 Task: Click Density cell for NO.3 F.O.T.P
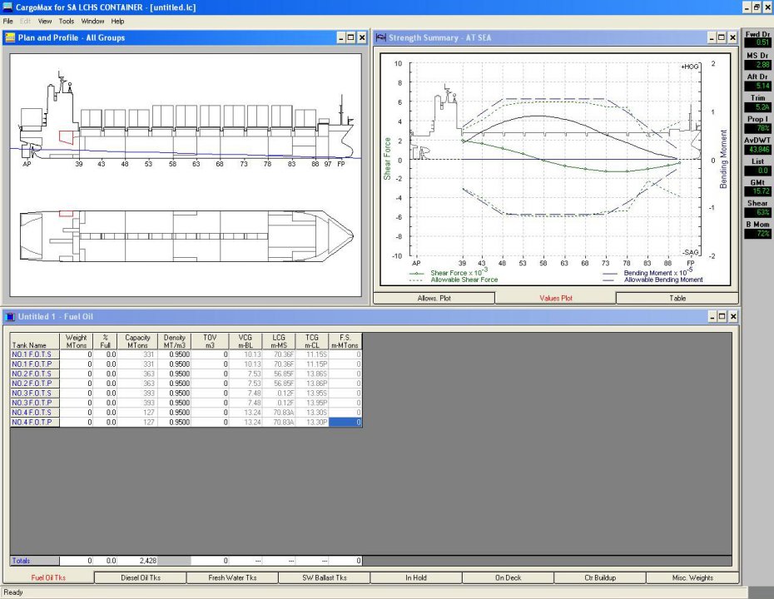point(174,403)
